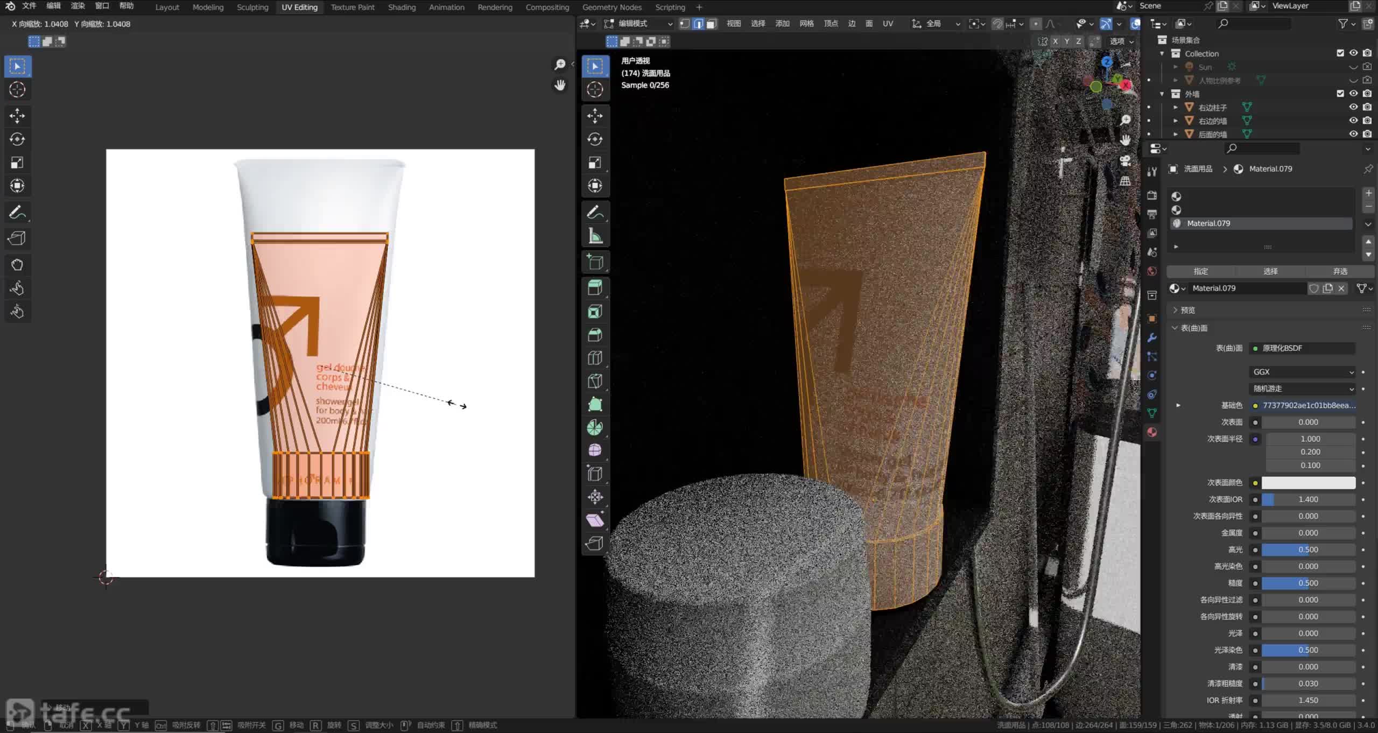Select the Add Cube tool in 3D viewport
Viewport: 1378px width, 733px height.
(x=595, y=262)
